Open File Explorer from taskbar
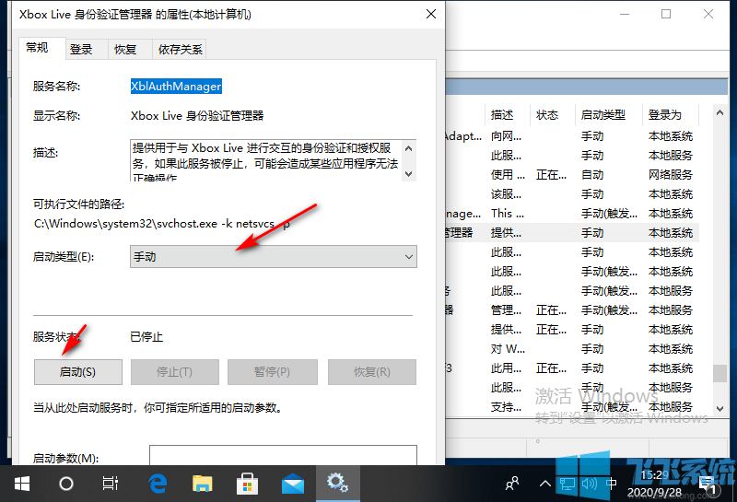The height and width of the screenshot is (502, 737). pyautogui.click(x=202, y=484)
